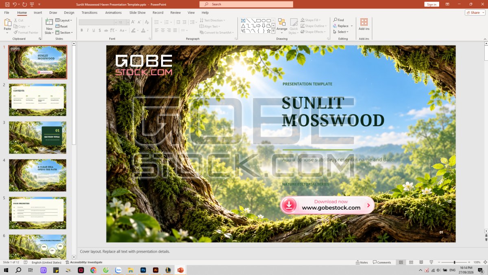Expand the Section dropdown

coord(64,33)
